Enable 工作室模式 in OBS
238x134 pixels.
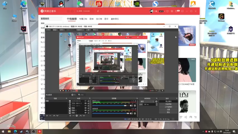(168, 107)
